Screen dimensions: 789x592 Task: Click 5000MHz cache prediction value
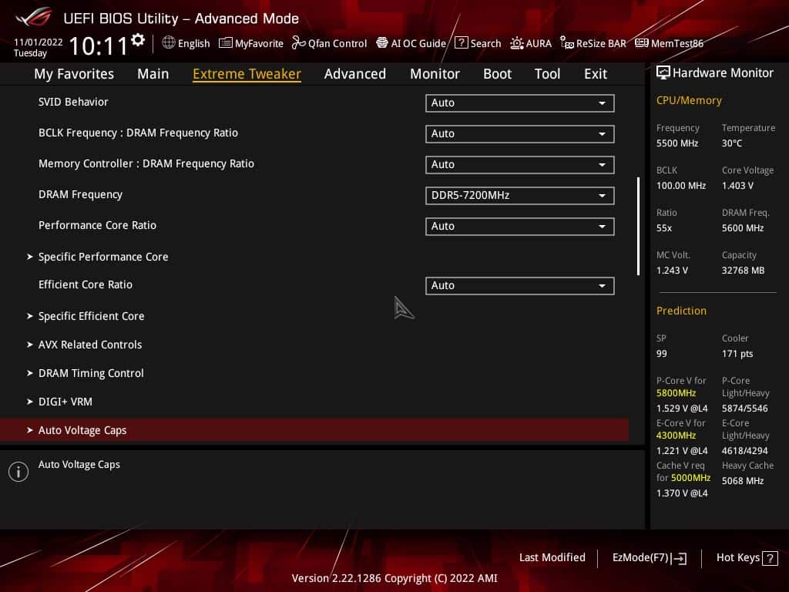690,477
